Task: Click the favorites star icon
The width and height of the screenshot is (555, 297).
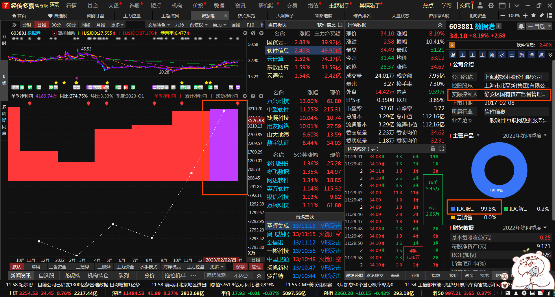Action: click(533, 16)
